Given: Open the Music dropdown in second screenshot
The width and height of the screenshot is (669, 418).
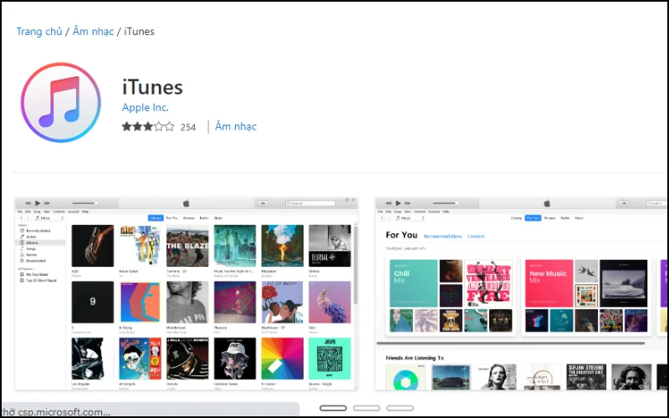Looking at the screenshot, I should 410,218.
